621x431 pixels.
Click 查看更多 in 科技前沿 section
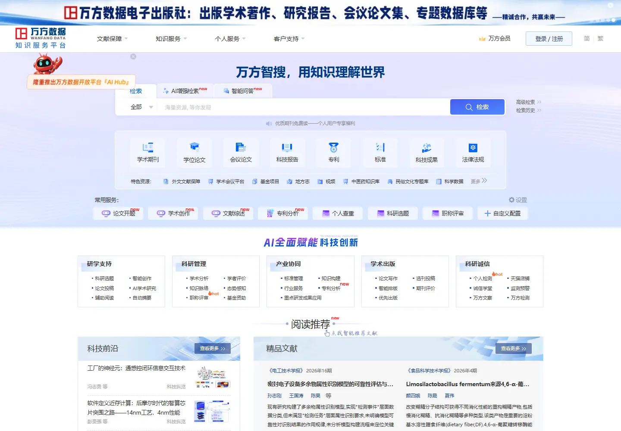click(x=213, y=348)
